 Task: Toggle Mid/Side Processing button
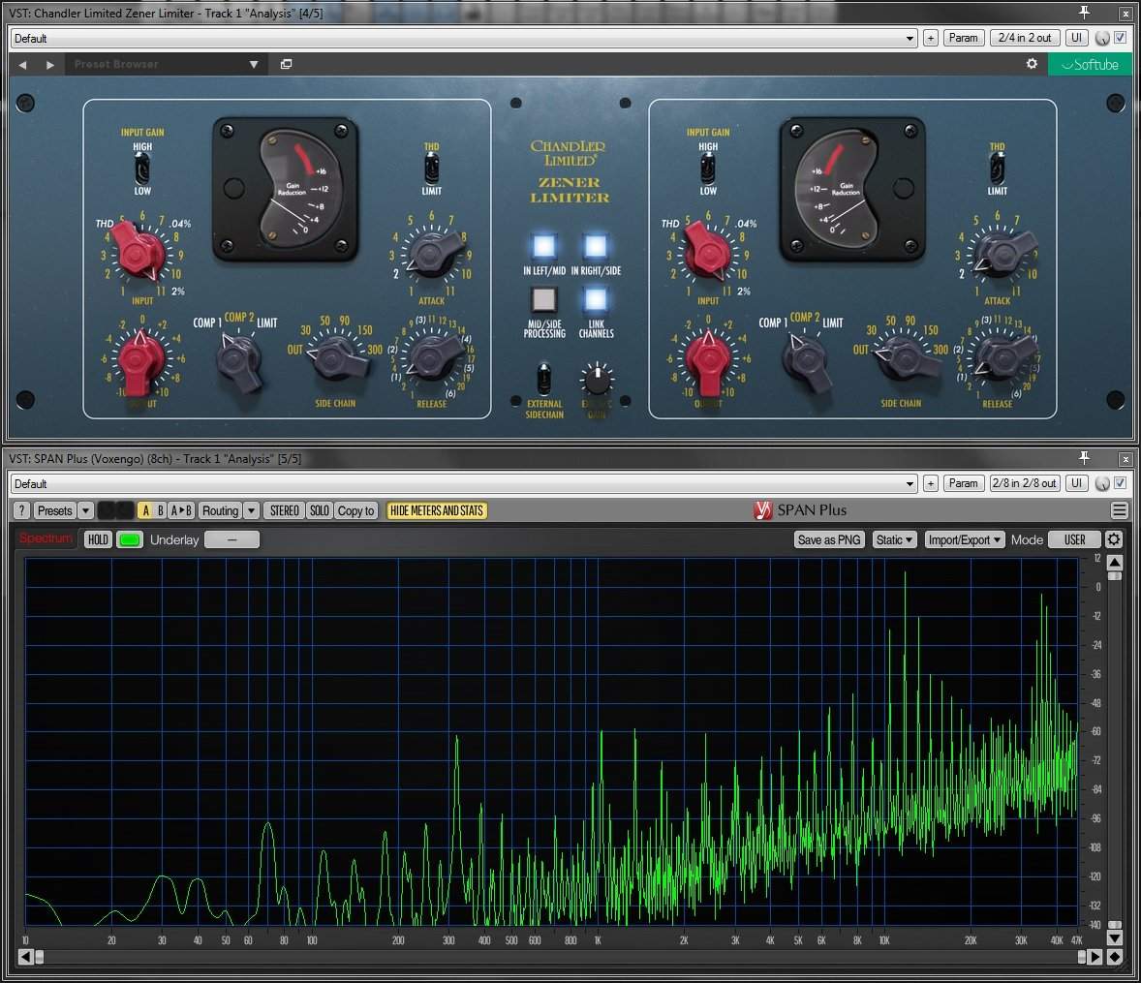(x=544, y=298)
